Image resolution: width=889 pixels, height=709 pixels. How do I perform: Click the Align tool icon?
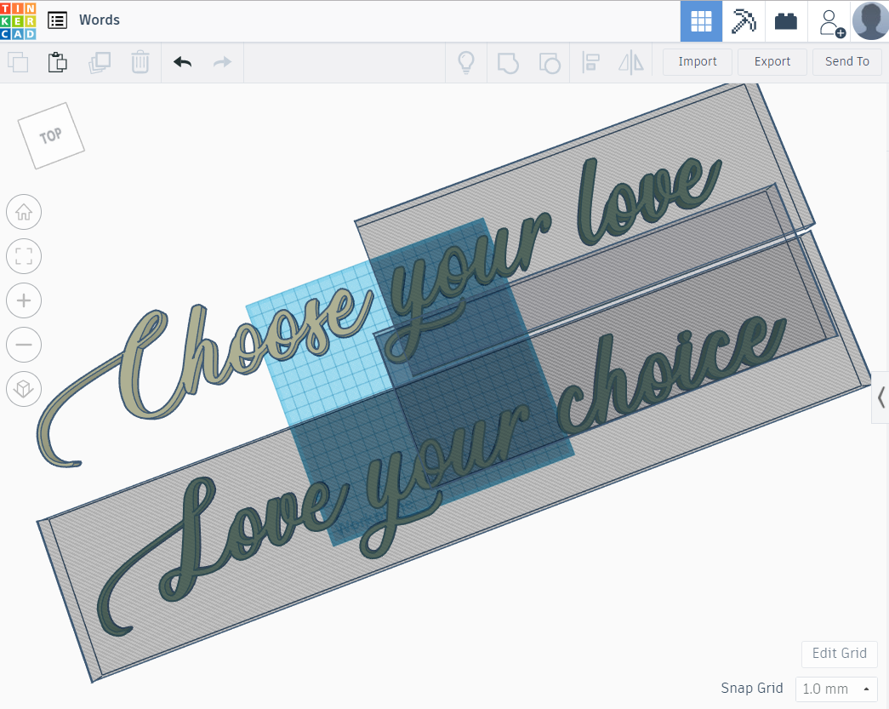pyautogui.click(x=590, y=62)
